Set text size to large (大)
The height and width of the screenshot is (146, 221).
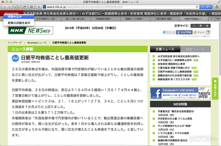click(207, 26)
